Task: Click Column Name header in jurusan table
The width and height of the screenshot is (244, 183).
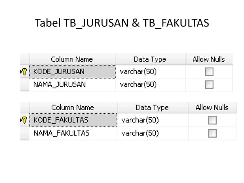Action: [73, 59]
